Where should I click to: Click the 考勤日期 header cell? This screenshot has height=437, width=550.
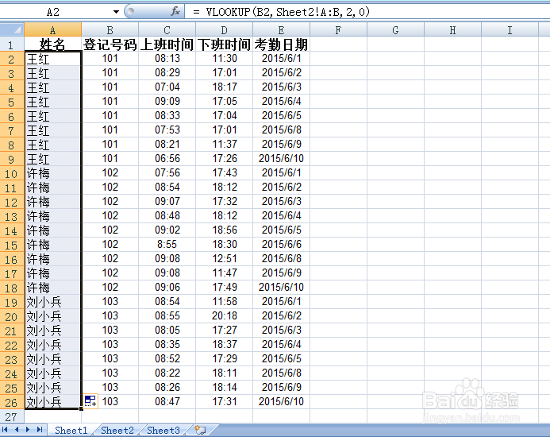click(x=281, y=44)
